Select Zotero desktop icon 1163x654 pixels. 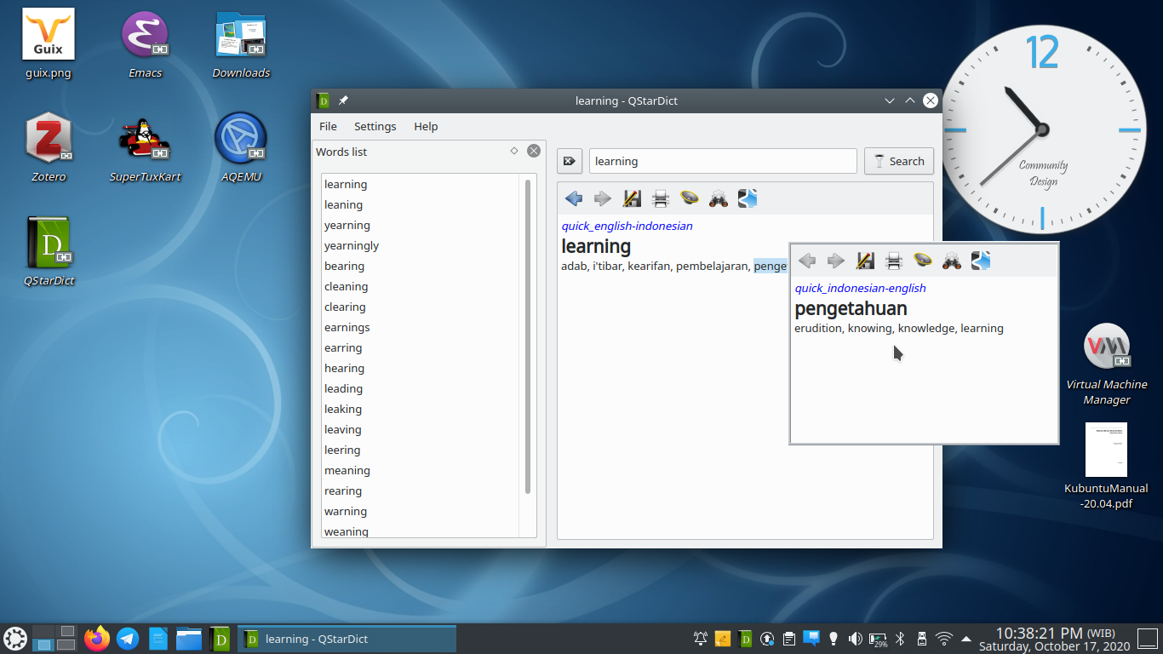[49, 148]
